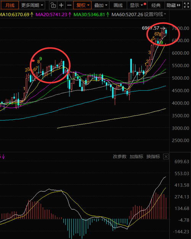Screen dimensions: 191x239
Task: Click 加指标 to add indicator
Action: (x=136, y=157)
